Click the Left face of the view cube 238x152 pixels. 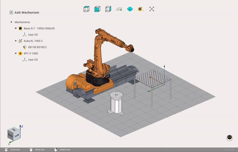coord(17,136)
